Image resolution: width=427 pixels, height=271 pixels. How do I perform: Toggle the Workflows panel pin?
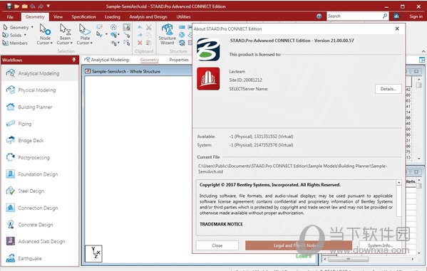tap(74, 60)
